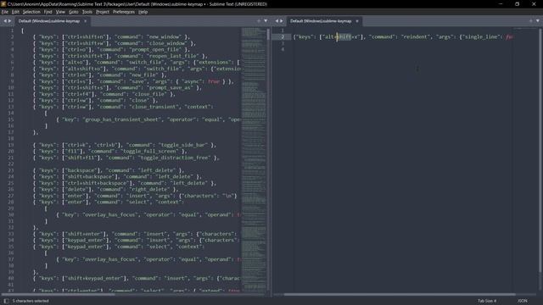The height and width of the screenshot is (305, 543).
Task: Click on "reindent" text in right pane
Action: 415,36
